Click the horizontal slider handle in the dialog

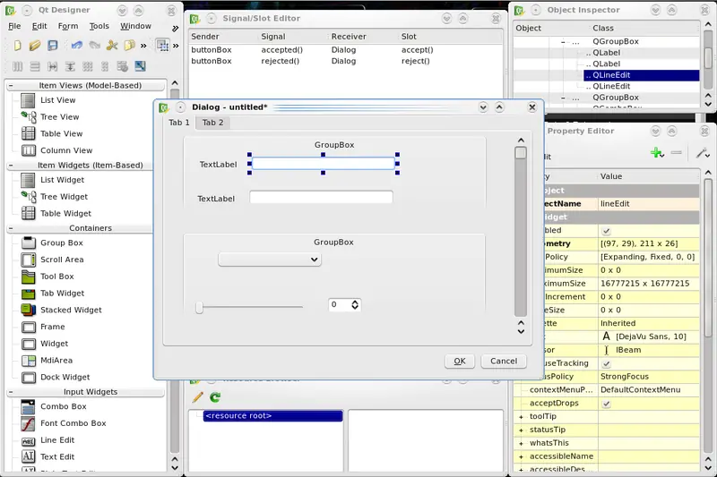pyautogui.click(x=200, y=307)
